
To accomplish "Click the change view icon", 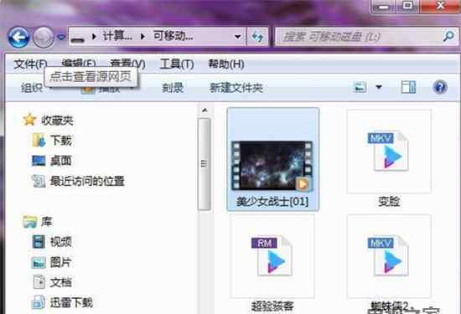I will click(x=360, y=87).
